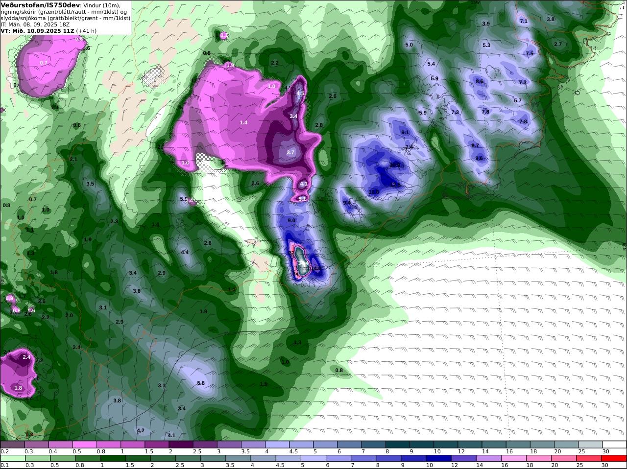
Task: Click the 9.1 precipitation value
Action: click(x=405, y=133)
